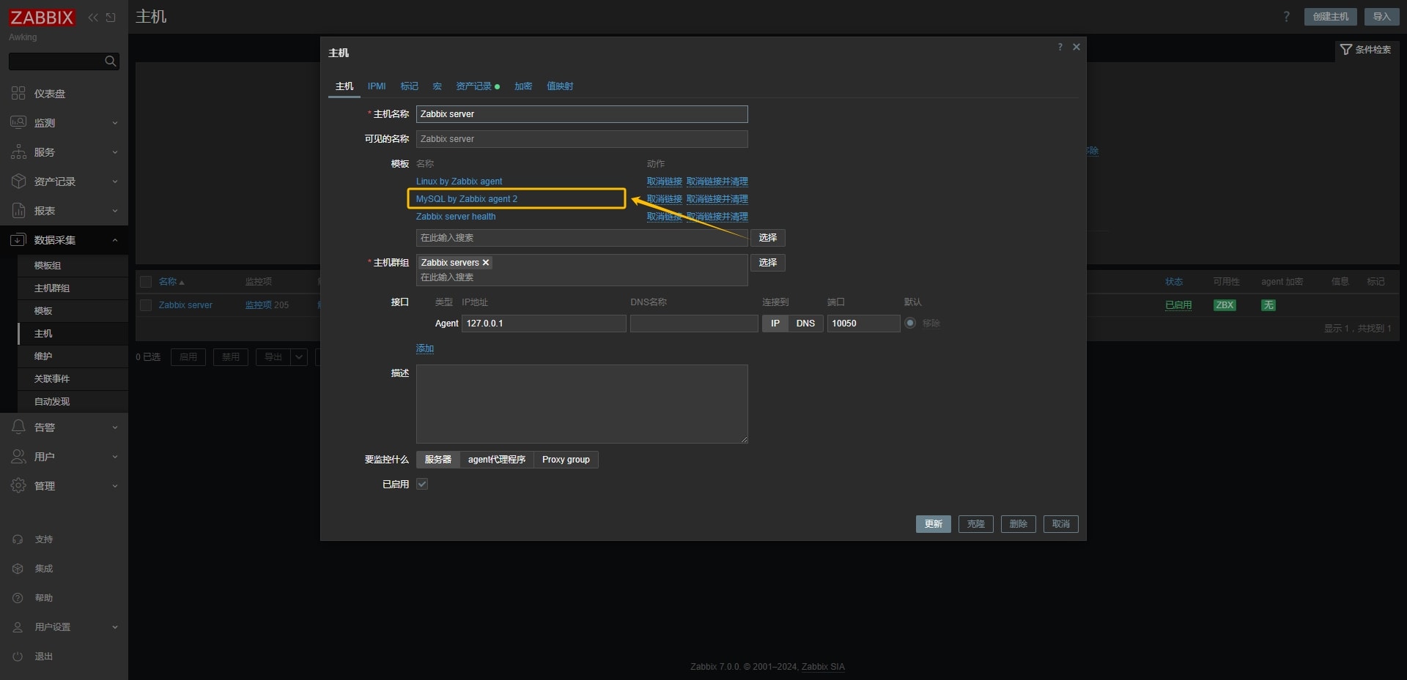Select 服务器 monitored-by option
The image size is (1407, 680).
pos(437,460)
